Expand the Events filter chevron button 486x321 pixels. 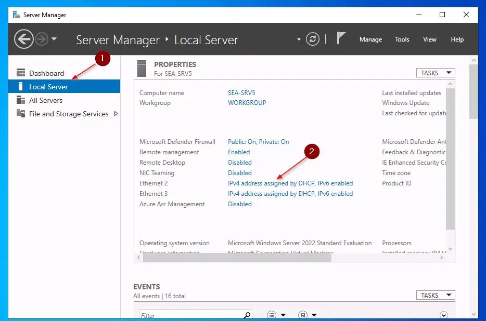(x=443, y=315)
